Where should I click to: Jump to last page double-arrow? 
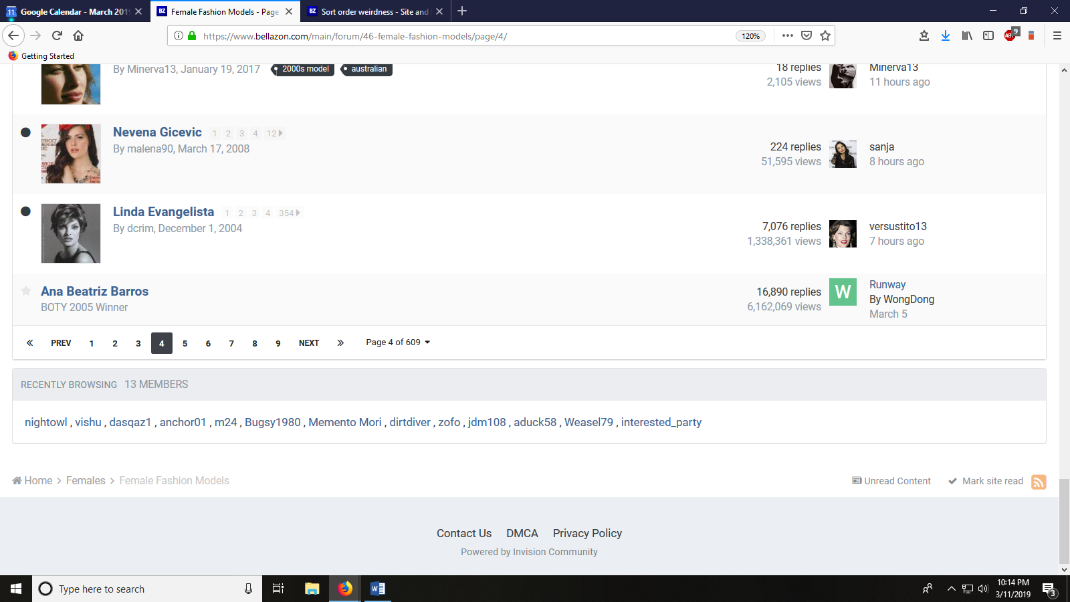[x=340, y=343]
